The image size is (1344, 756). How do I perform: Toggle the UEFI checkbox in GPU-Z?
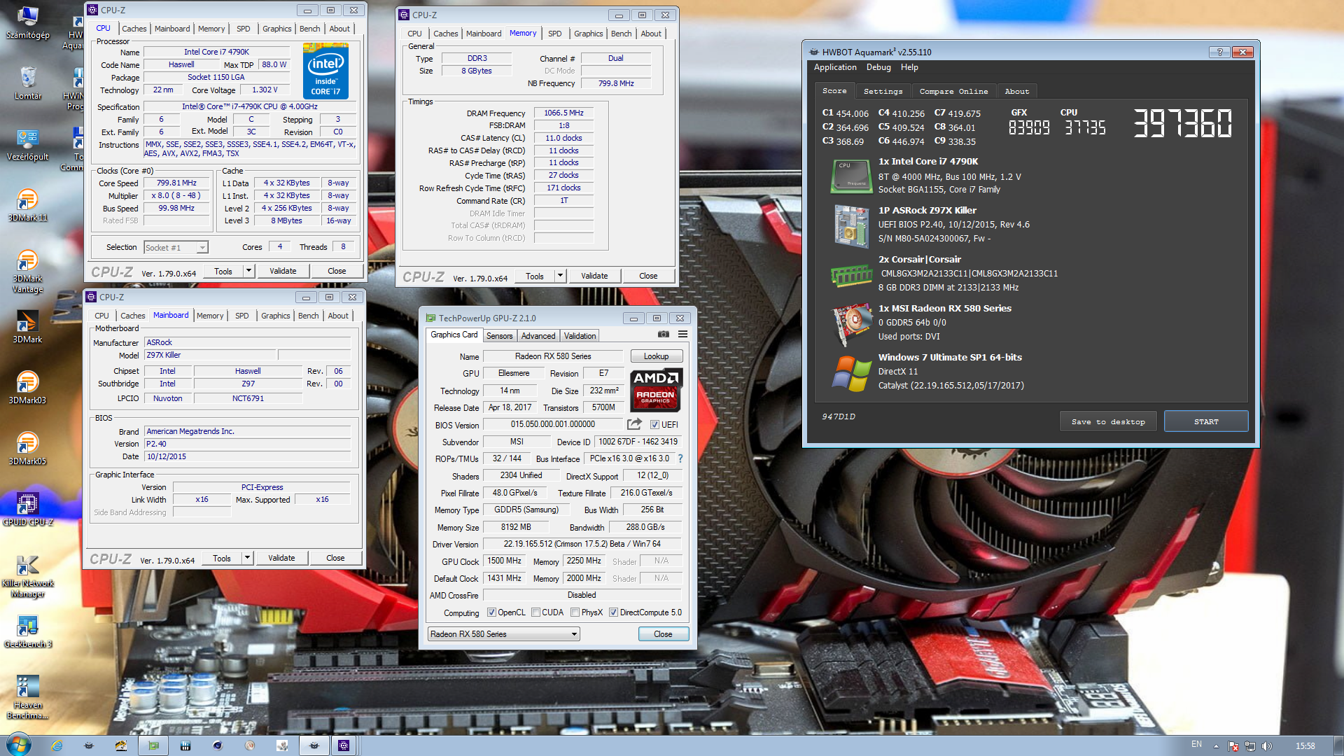click(654, 425)
